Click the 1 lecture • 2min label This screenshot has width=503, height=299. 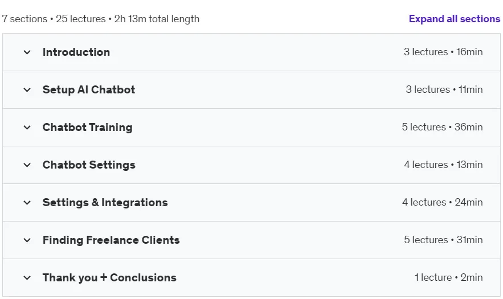[x=448, y=277]
